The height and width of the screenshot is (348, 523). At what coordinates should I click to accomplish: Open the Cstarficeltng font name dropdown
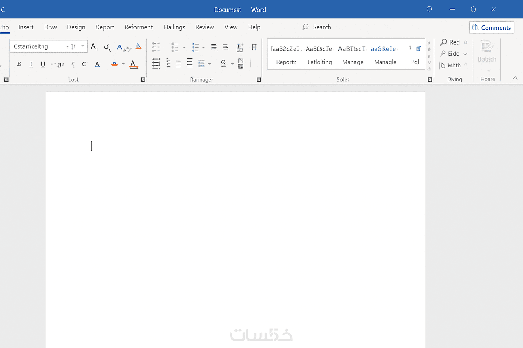pyautogui.click(x=83, y=46)
